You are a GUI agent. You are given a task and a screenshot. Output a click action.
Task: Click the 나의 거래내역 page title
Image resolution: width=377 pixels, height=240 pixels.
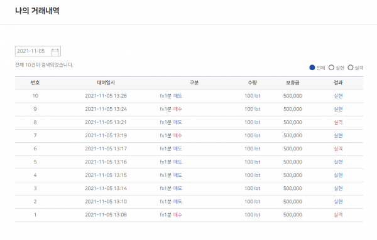coord(37,11)
